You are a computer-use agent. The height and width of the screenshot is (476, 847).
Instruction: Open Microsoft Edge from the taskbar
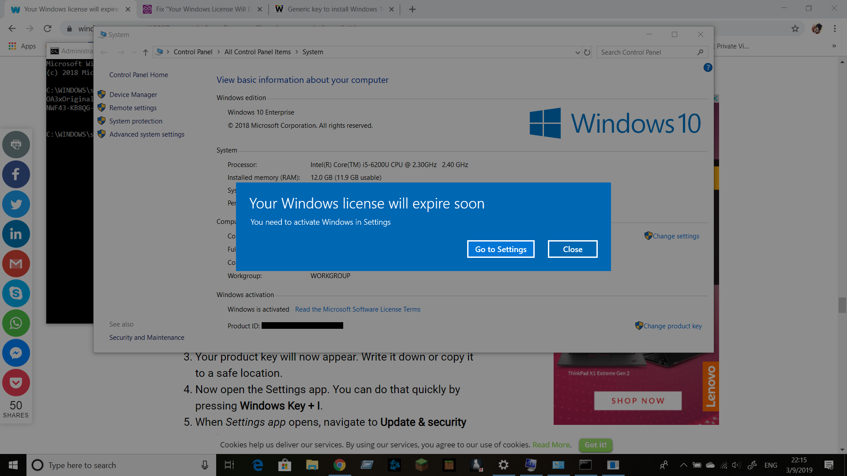click(x=258, y=465)
